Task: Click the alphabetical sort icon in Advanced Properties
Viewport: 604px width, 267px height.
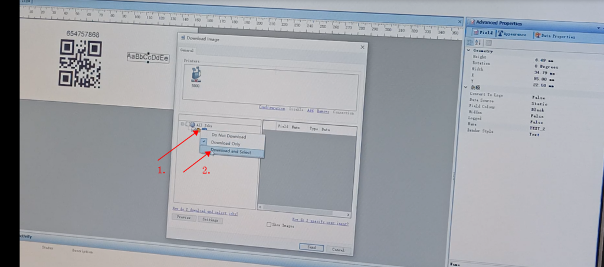Action: click(478, 43)
